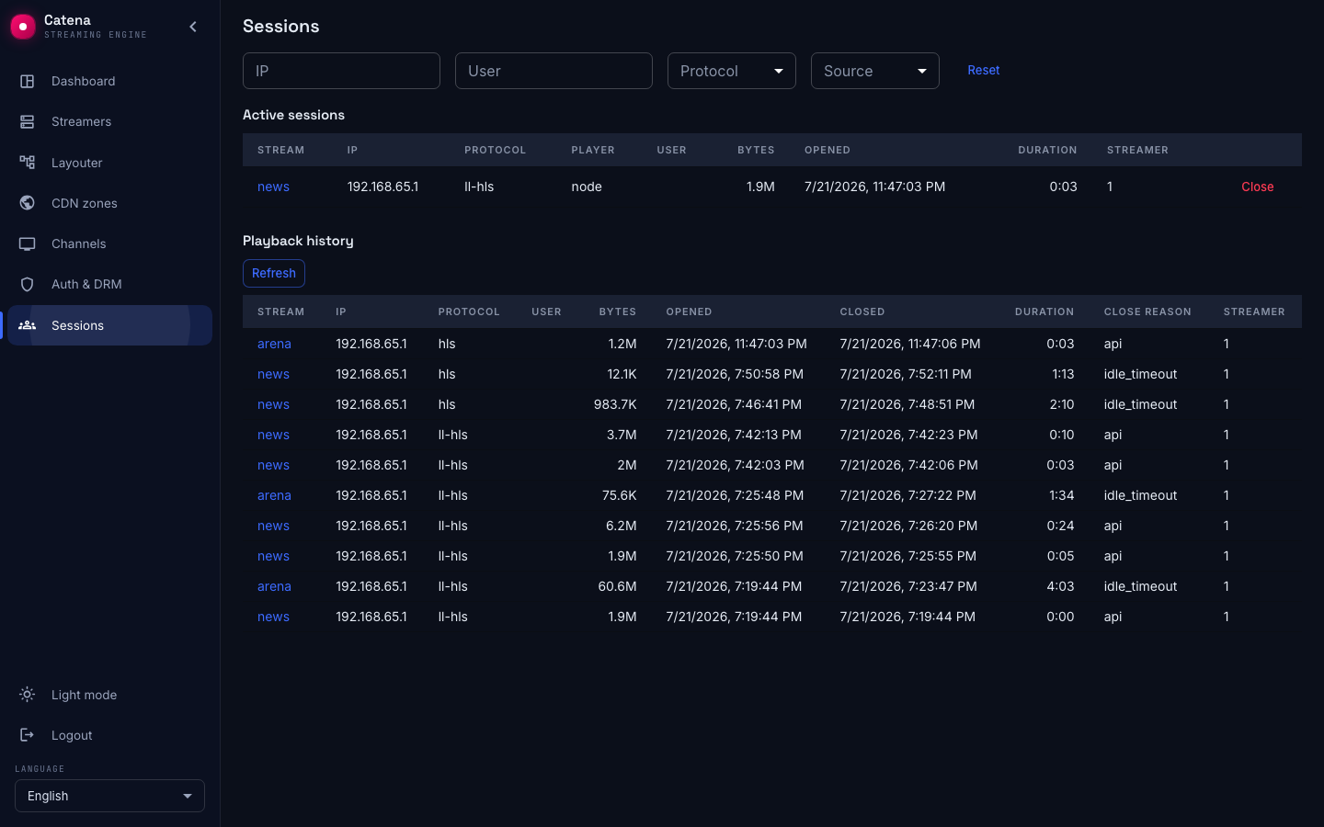Click the Auth & DRM shield icon
Viewport: 1324px width, 827px height.
[x=28, y=284]
